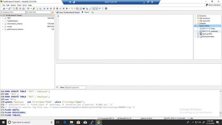This screenshot has width=222, height=125.
Task: Select the SQL keywords tree item
Action: click(204, 21)
